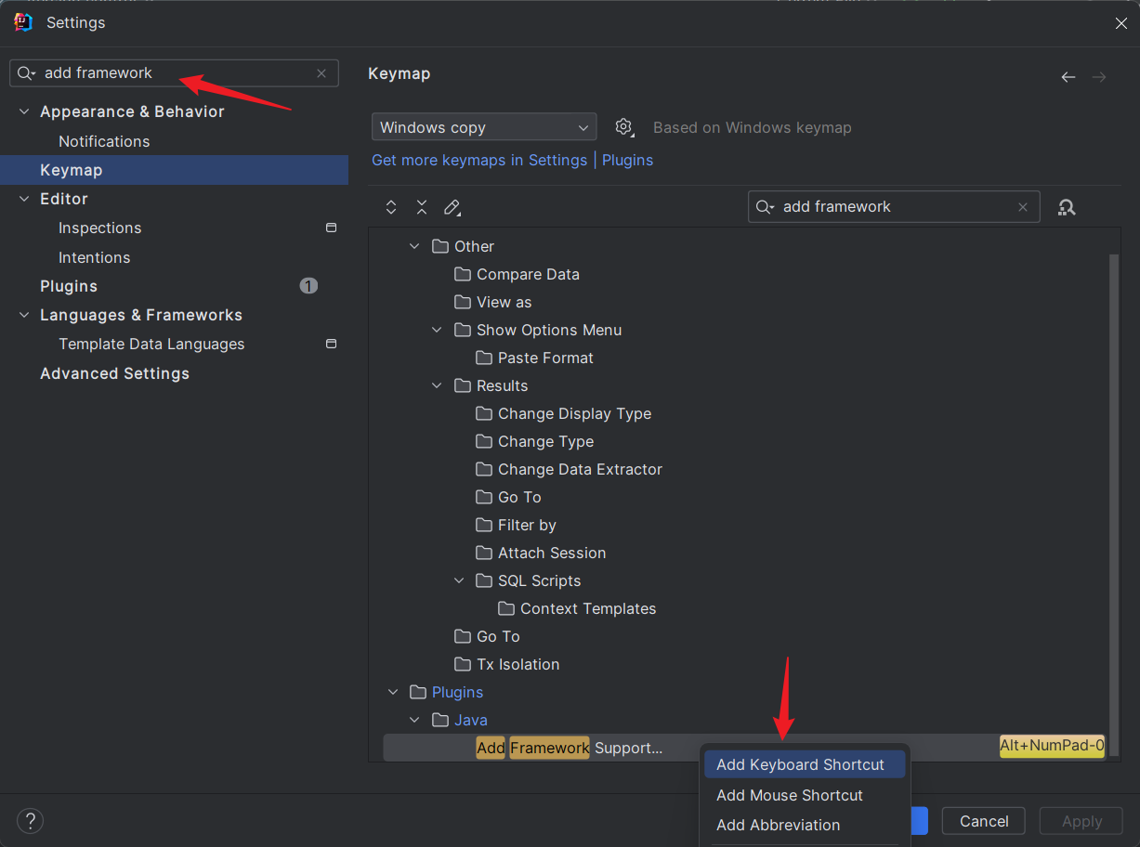Click the back navigation arrow
This screenshot has width=1140, height=847.
pyautogui.click(x=1068, y=77)
